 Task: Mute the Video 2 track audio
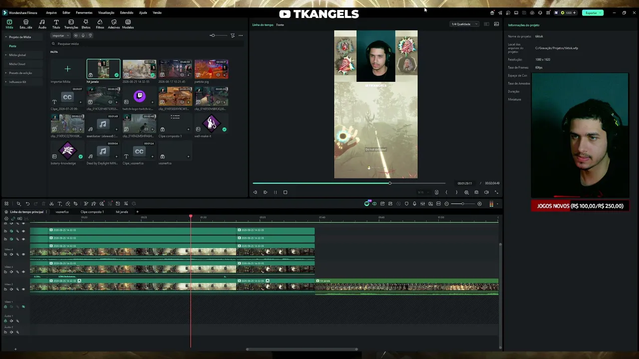11,289
